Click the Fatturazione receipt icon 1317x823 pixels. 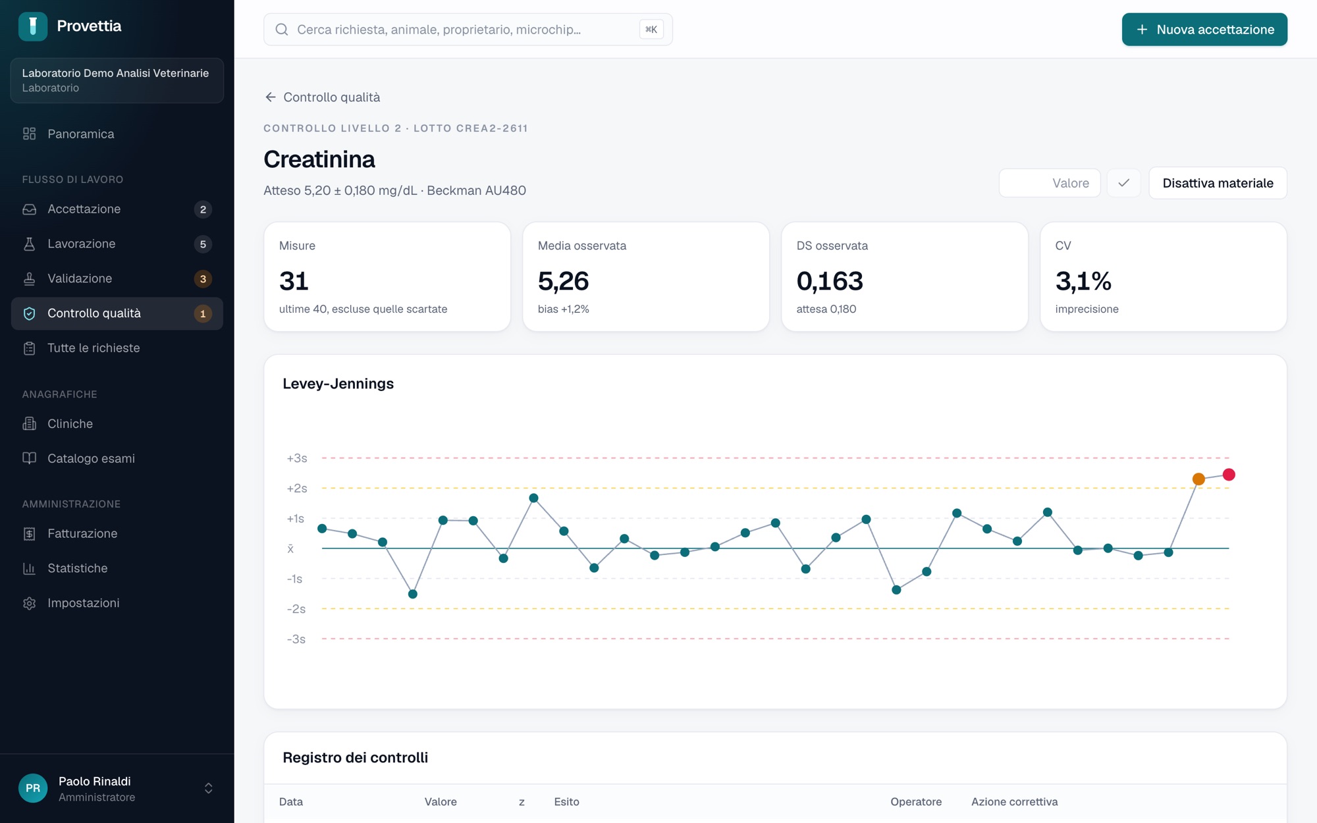29,533
